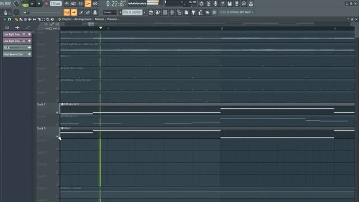The image size is (359, 202).
Task: Click the playlist horizontal scrollbar thumb
Action: click(91, 24)
